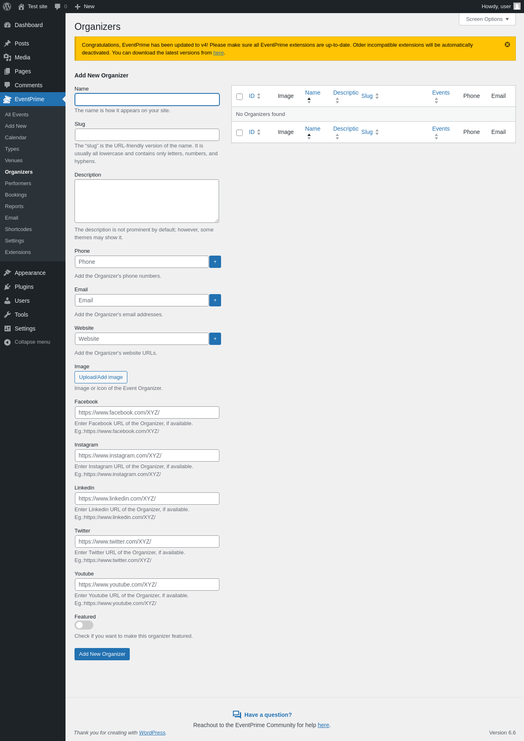Viewport: 524px width, 741px height.
Task: Open EventPrime Community help 'here' link
Action: 323,725
